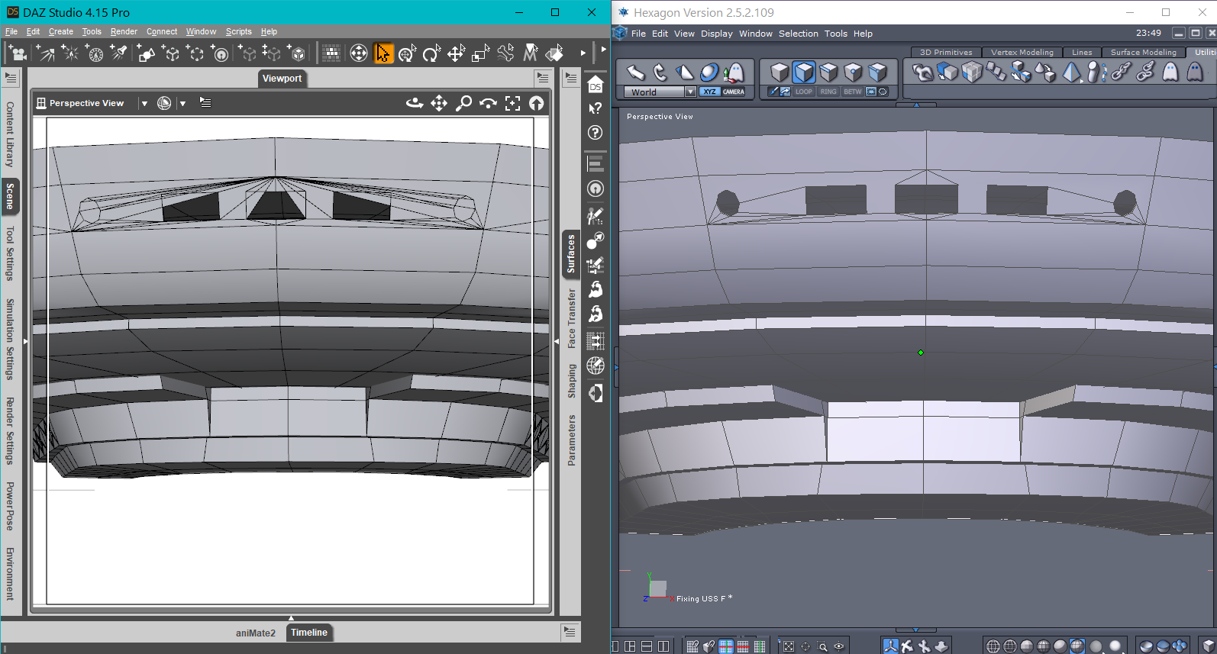1217x654 pixels.
Task: Pick the Translate tool in DAZ toolbar
Action: pyautogui.click(x=456, y=53)
